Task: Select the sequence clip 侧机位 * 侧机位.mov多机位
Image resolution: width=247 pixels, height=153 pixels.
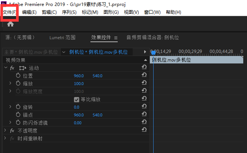Action: pyautogui.click(x=98, y=52)
